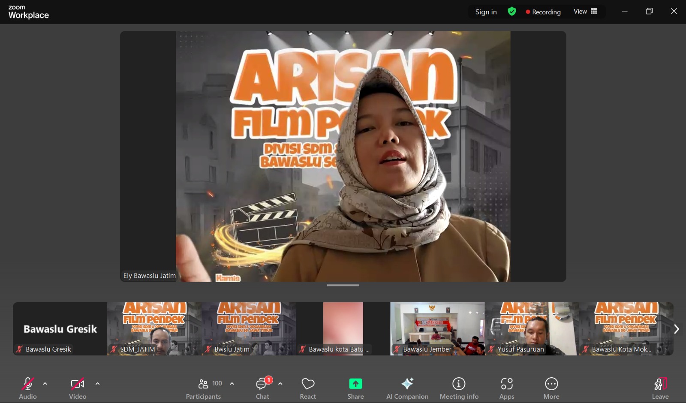Click the encryption shield icon in title bar
686x403 pixels.
coord(511,12)
